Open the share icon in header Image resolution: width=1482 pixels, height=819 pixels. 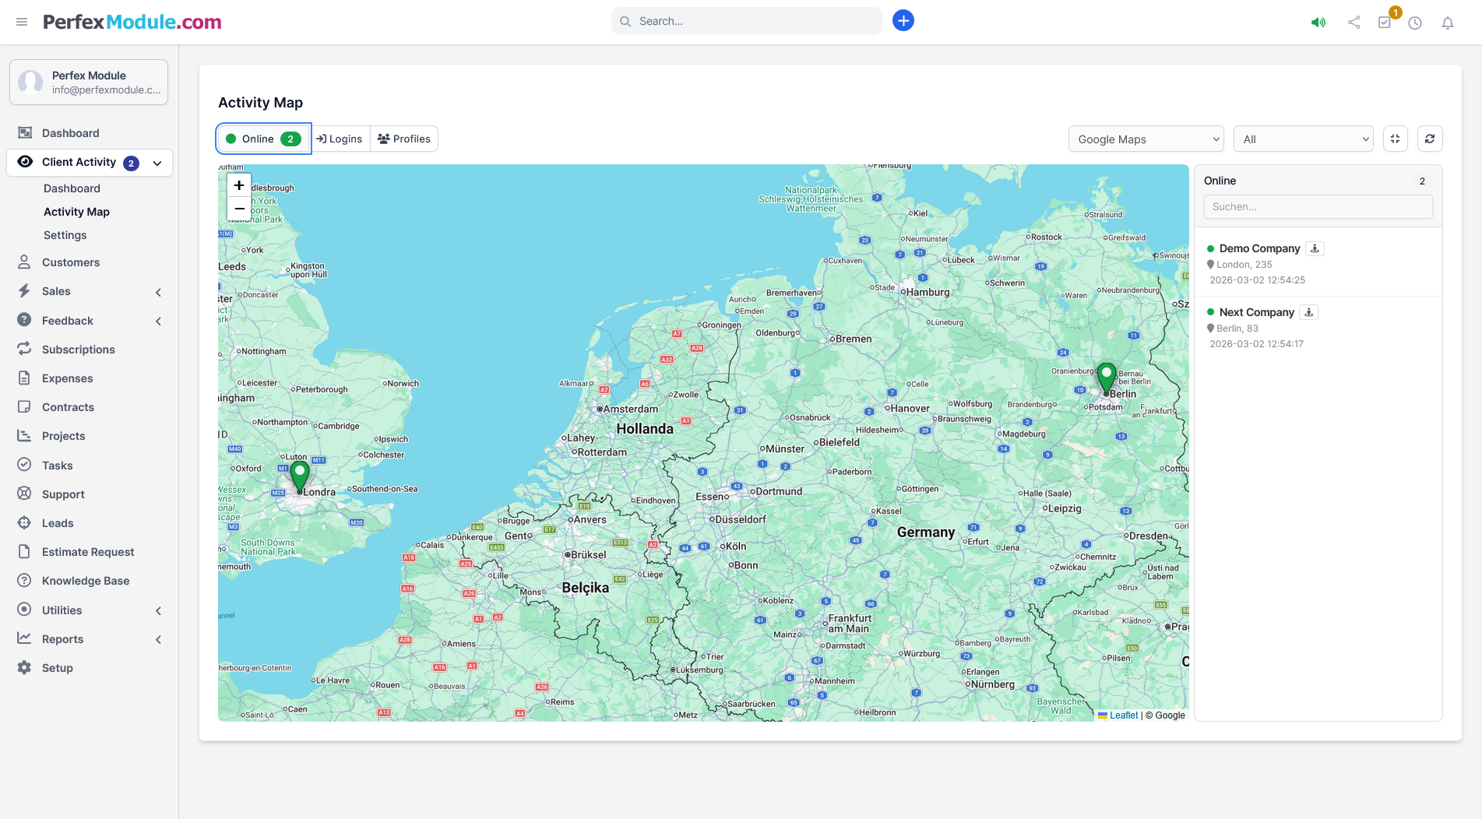pyautogui.click(x=1354, y=23)
